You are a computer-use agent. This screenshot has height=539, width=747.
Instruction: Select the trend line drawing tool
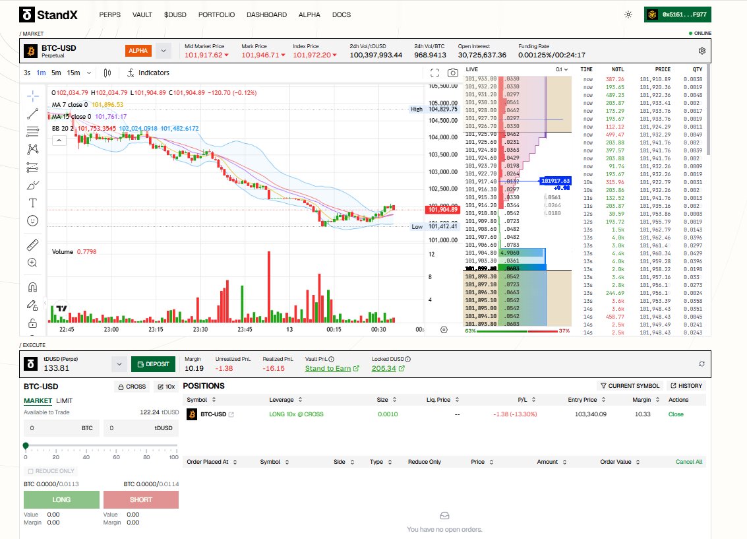[33, 114]
